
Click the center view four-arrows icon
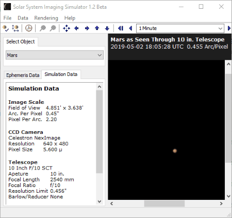67,28
